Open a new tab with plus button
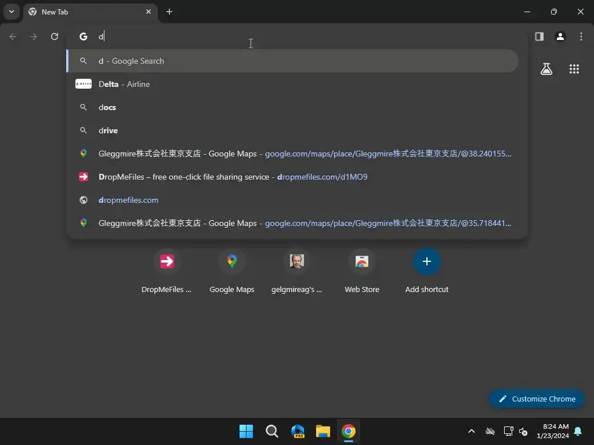Image resolution: width=594 pixels, height=445 pixels. 169,12
